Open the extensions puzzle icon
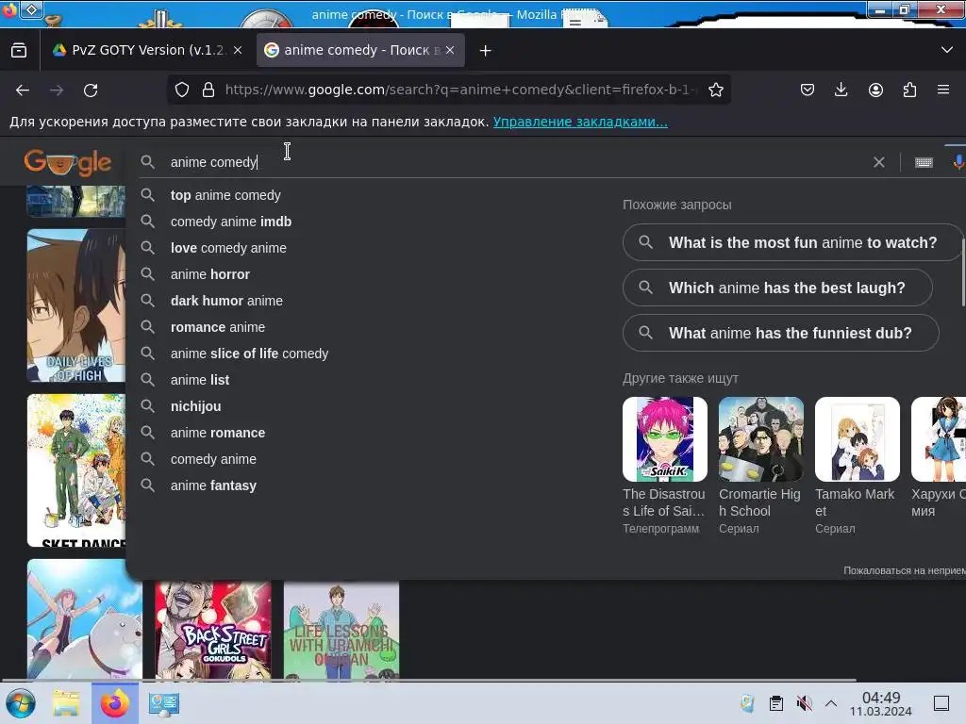The height and width of the screenshot is (724, 966). (909, 90)
